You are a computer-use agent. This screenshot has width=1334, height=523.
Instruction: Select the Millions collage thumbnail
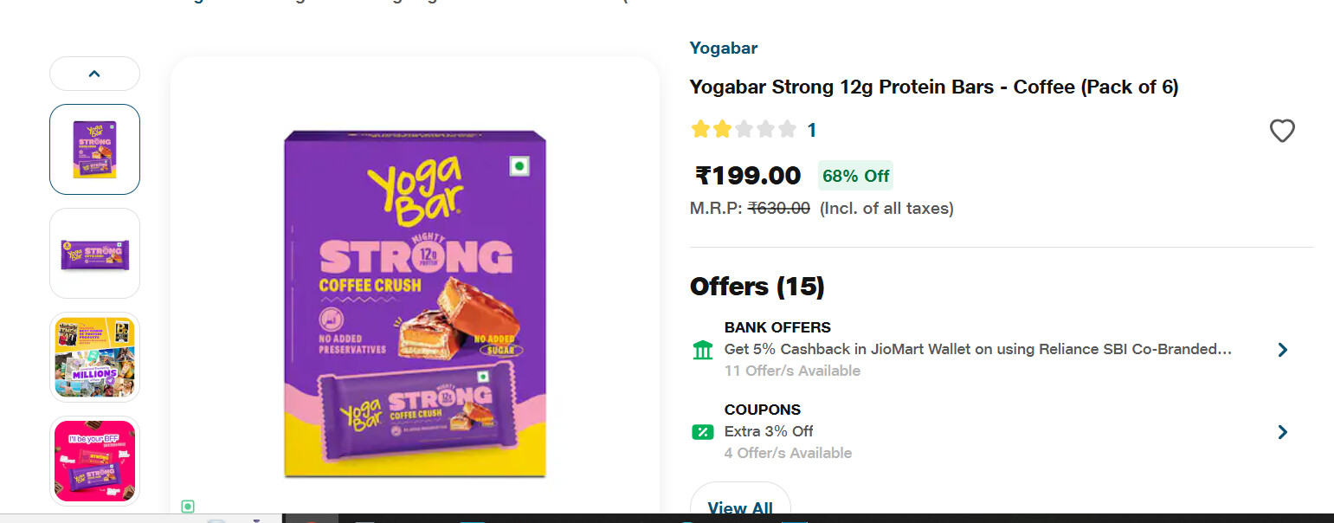(94, 357)
